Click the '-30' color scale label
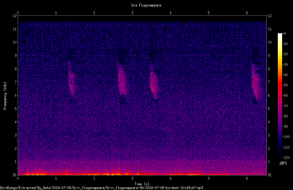The width and height of the screenshot is (293, 190). [x=285, y=65]
